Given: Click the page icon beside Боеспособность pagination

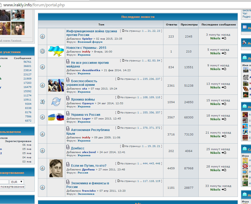Looking at the screenshot, I should (x=118, y=79).
